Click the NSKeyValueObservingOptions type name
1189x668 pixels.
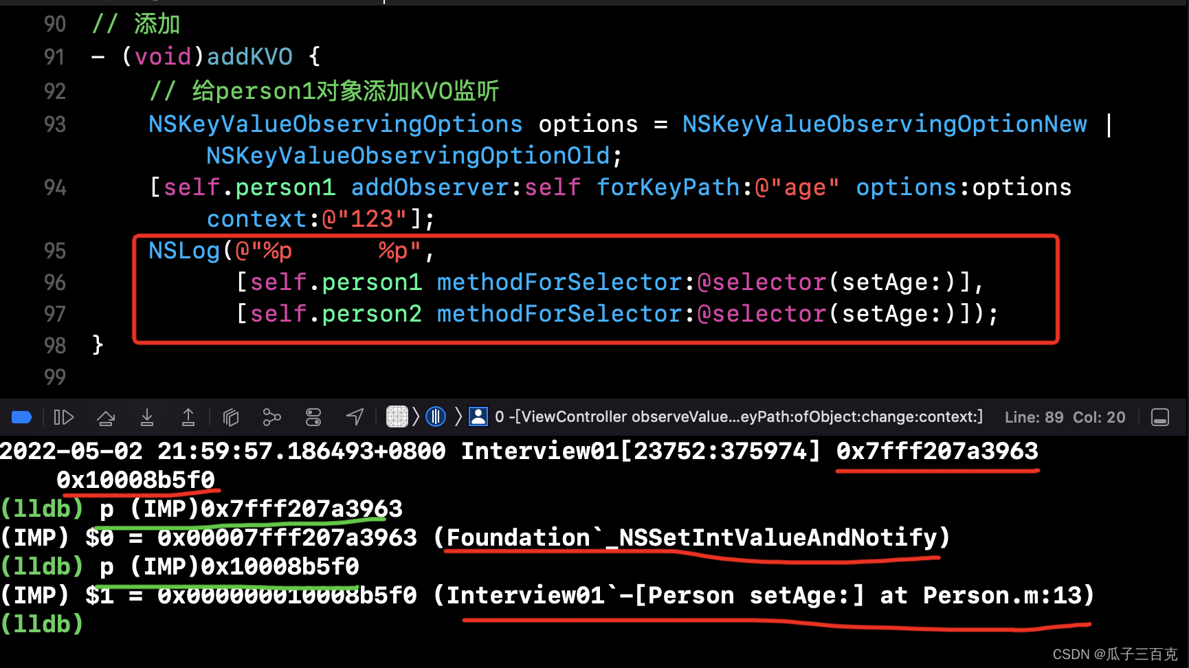335,124
